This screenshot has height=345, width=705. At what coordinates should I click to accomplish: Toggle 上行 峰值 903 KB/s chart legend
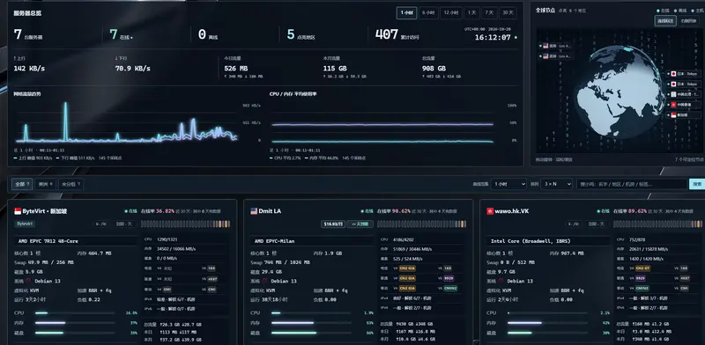tap(33, 158)
